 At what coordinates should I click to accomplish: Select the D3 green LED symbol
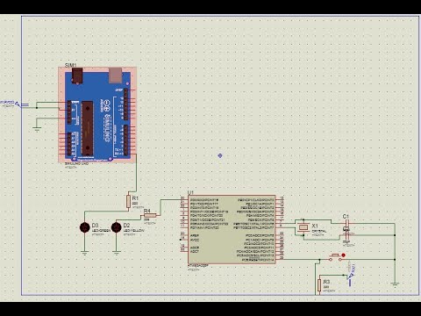85,227
